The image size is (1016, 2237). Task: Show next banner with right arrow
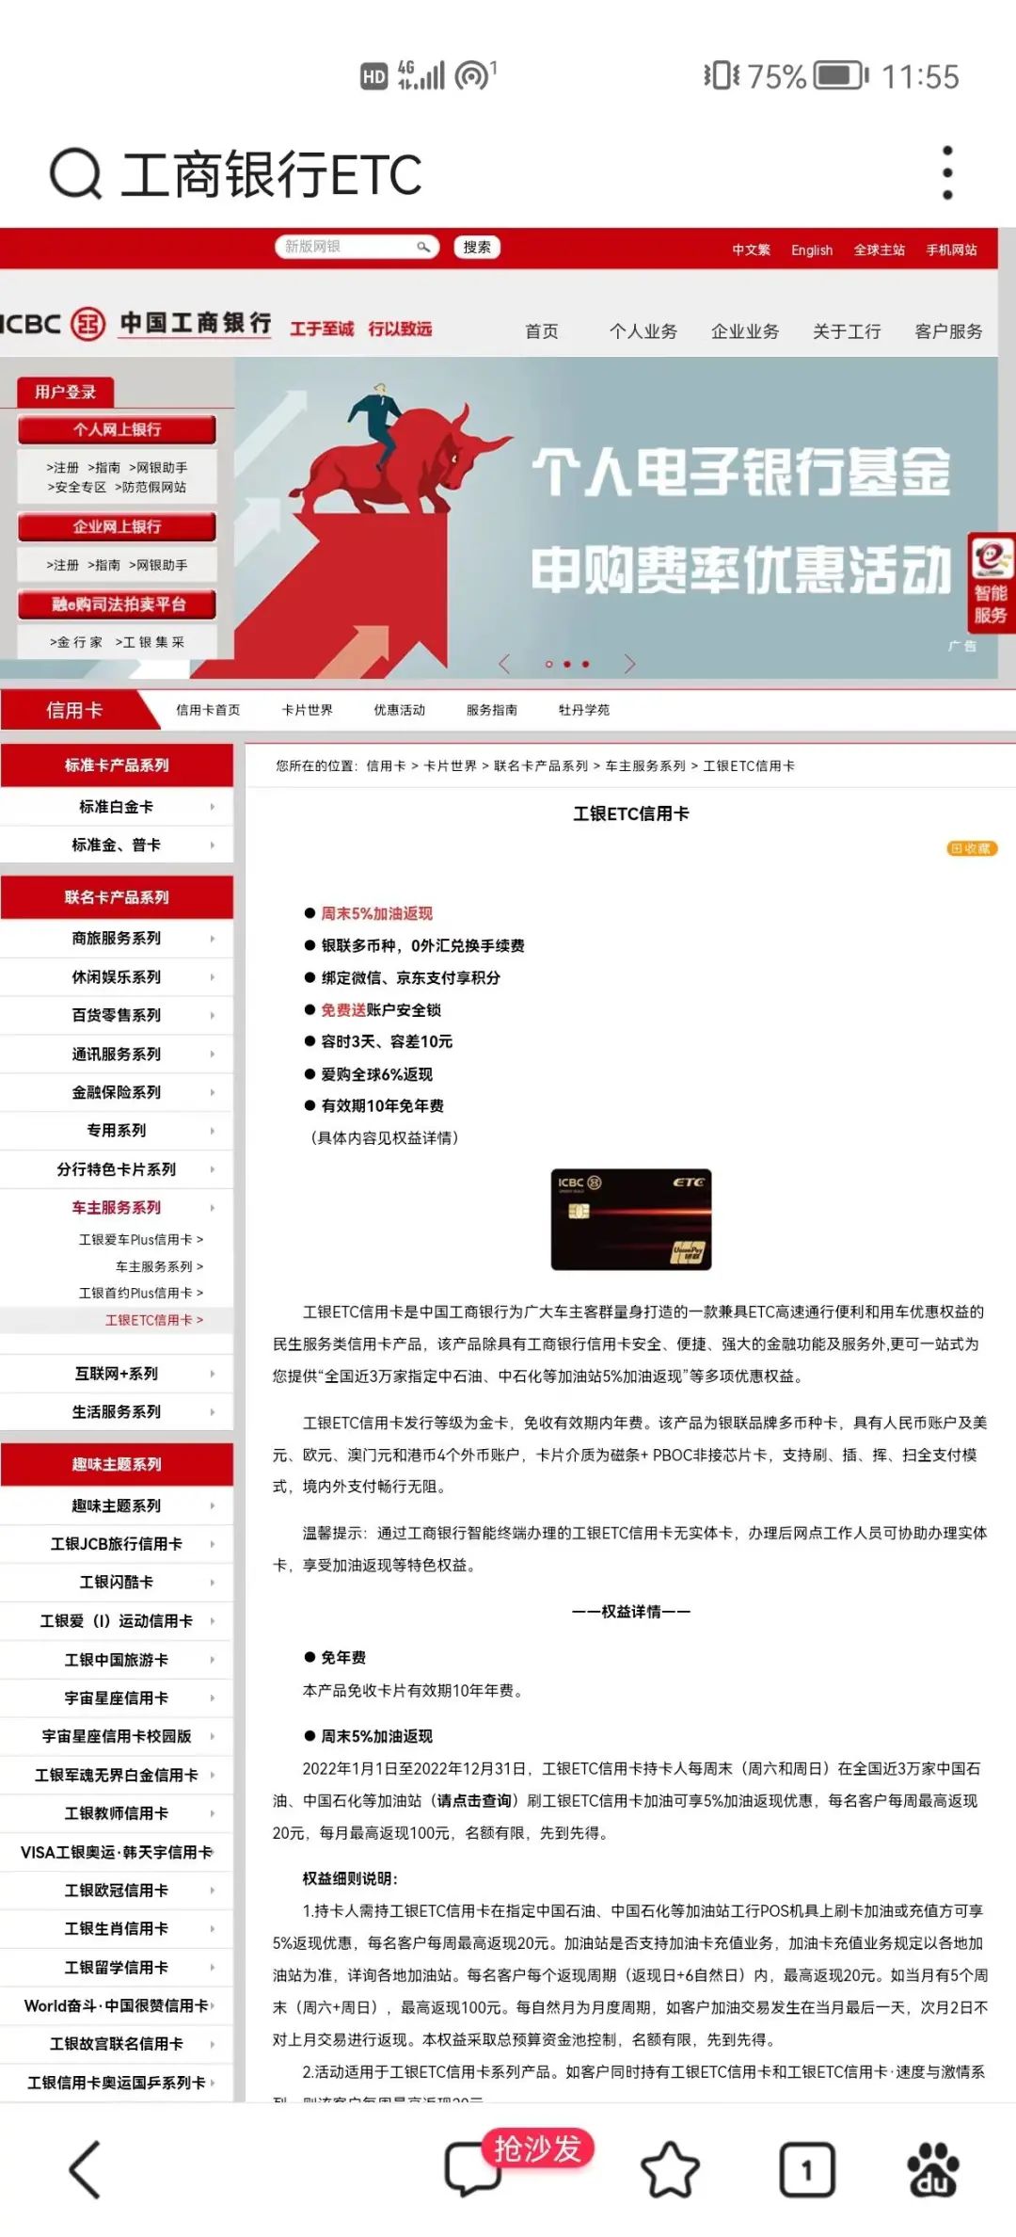(629, 664)
